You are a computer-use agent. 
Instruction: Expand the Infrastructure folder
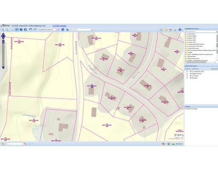pyautogui.click(x=186, y=57)
